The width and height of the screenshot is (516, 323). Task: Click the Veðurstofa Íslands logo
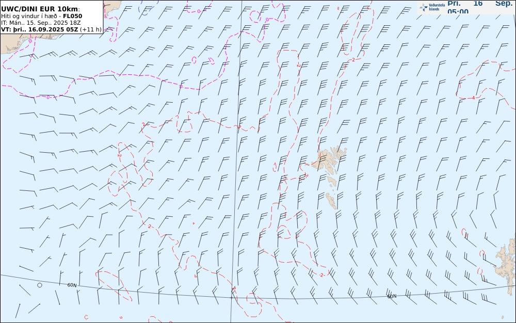pyautogui.click(x=432, y=7)
